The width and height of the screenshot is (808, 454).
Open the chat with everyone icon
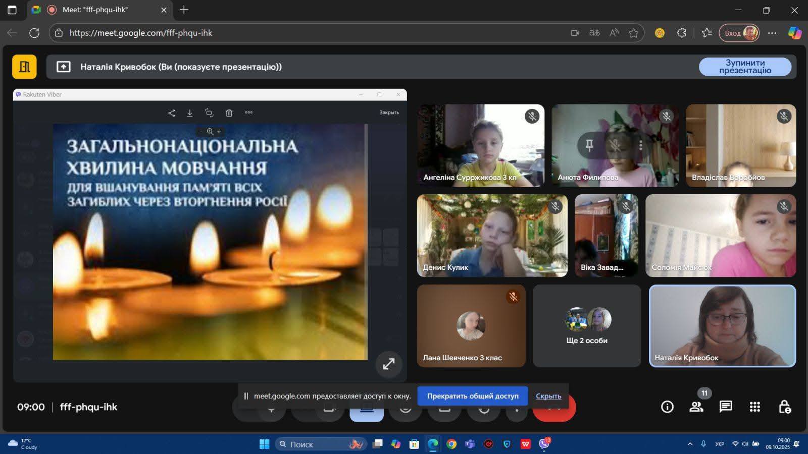(x=726, y=407)
